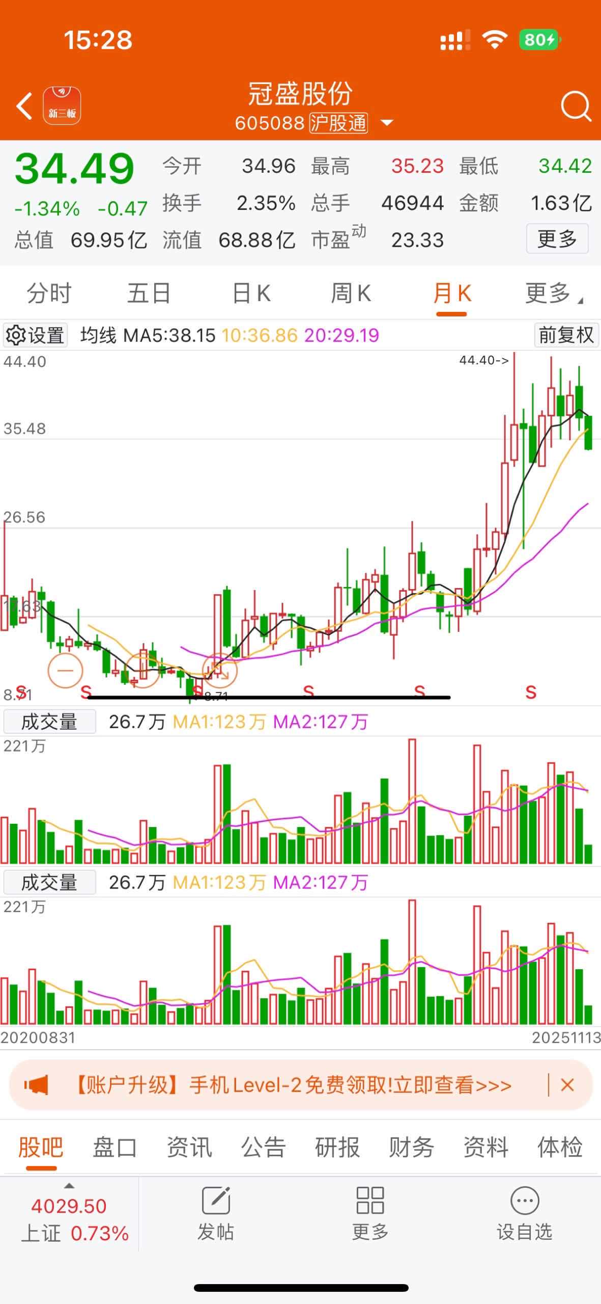Select the 日K tab
The height and width of the screenshot is (1304, 601).
[251, 294]
